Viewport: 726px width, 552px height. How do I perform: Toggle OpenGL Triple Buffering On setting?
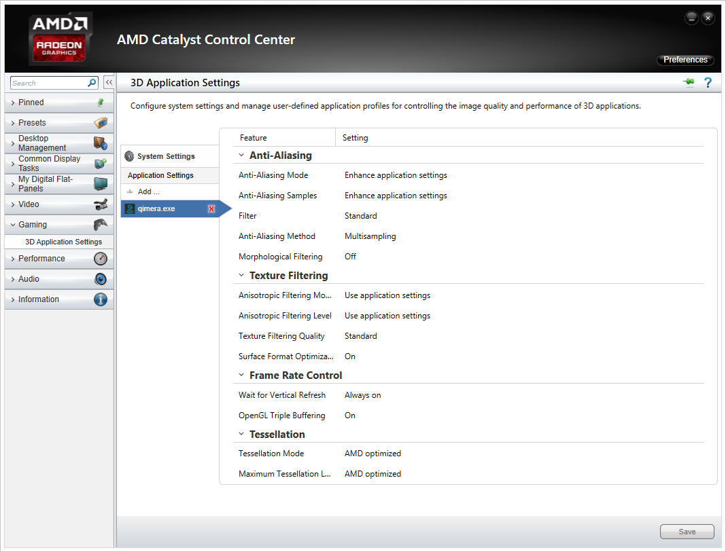click(349, 416)
